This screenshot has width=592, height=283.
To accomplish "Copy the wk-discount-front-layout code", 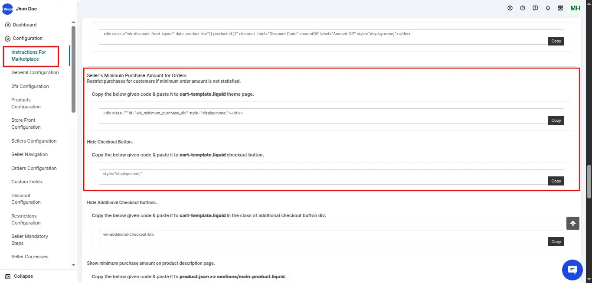I will (556, 41).
